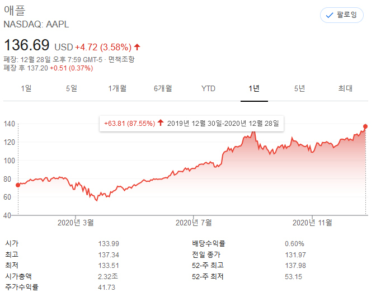This screenshot has height=297, width=376.
Task: Click the 주가수익률 label
Action: [22, 287]
